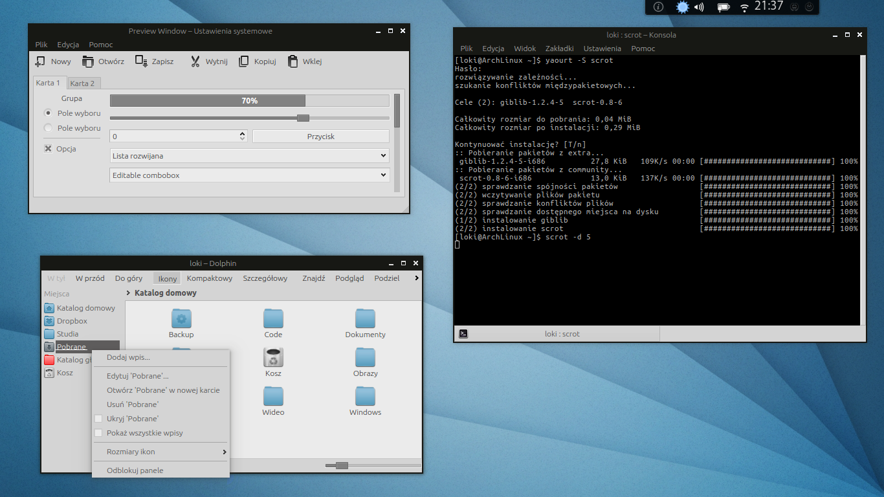Open the Code folder icon
This screenshot has height=497, width=884.
273,318
